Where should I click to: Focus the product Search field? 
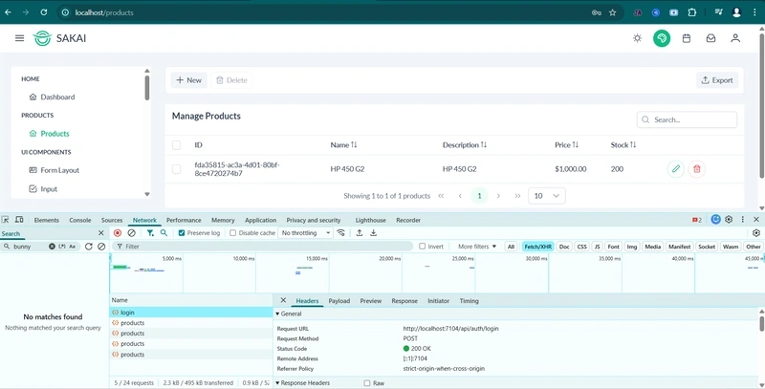pos(687,119)
